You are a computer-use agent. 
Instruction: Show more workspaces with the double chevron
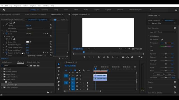tap(150, 10)
